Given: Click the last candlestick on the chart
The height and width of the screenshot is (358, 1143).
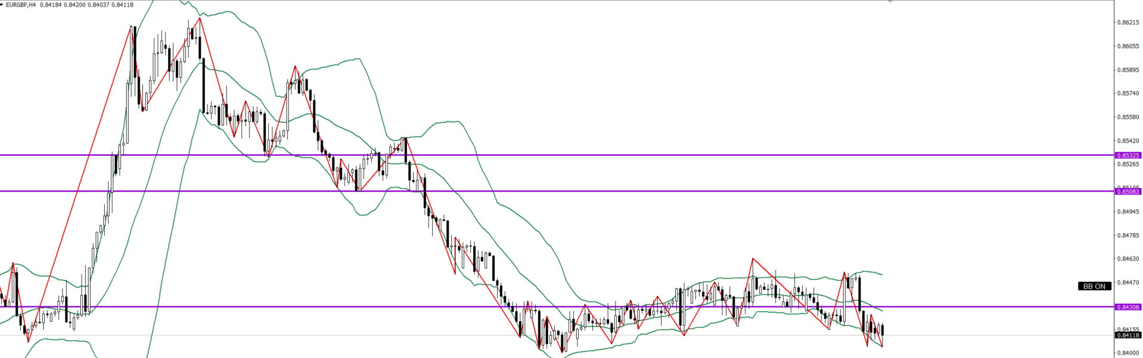Looking at the screenshot, I should click(x=882, y=330).
